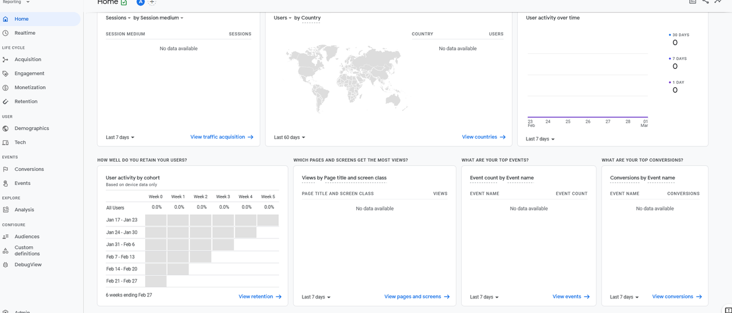
Task: Open Custom definitions in sidebar
Action: coord(27,251)
